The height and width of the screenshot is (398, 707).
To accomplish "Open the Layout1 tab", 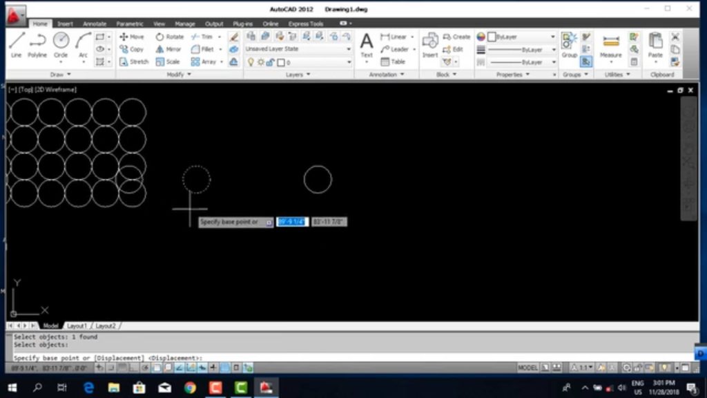I will point(77,326).
